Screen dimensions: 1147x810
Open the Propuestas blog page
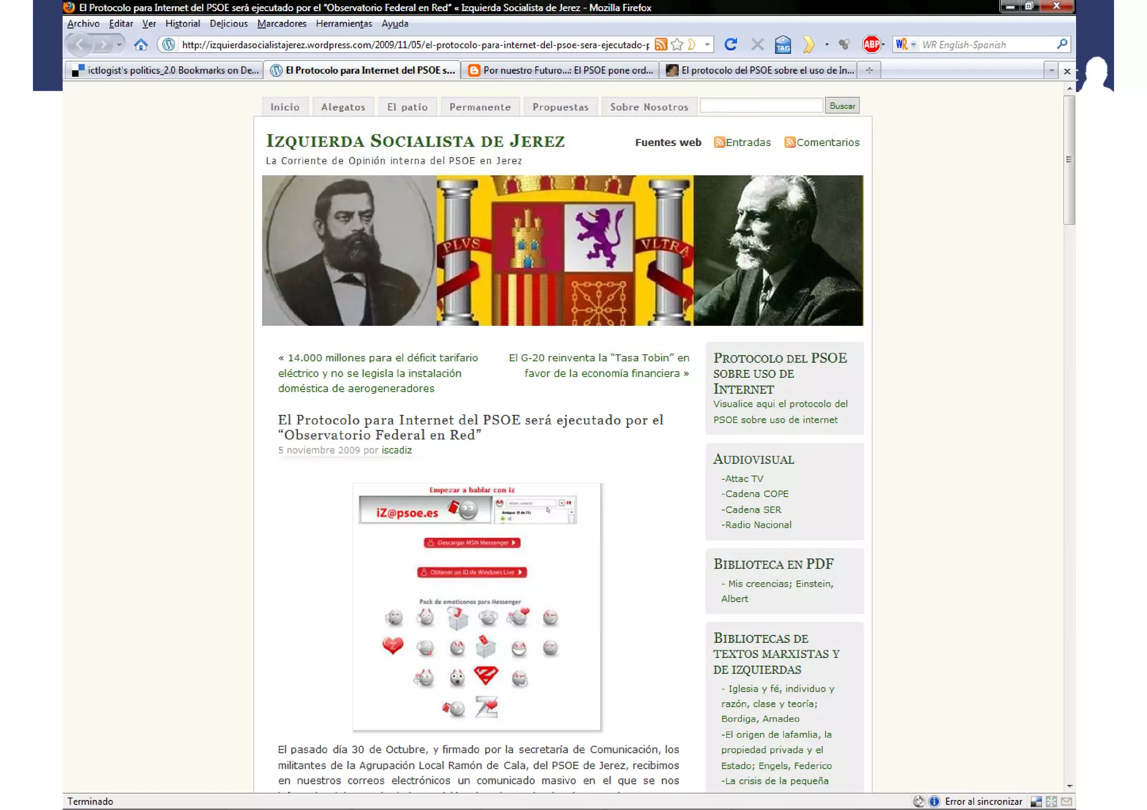tap(561, 107)
